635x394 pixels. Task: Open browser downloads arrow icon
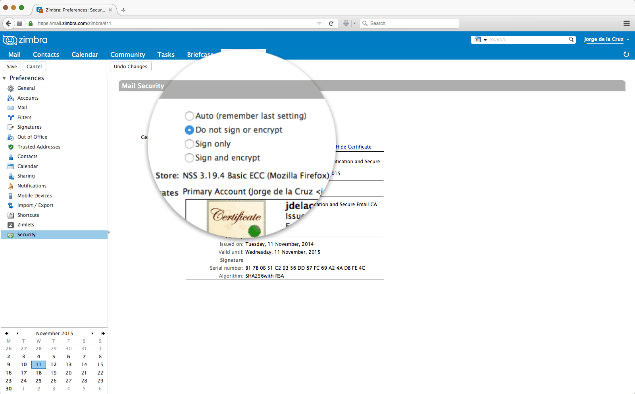[x=346, y=23]
